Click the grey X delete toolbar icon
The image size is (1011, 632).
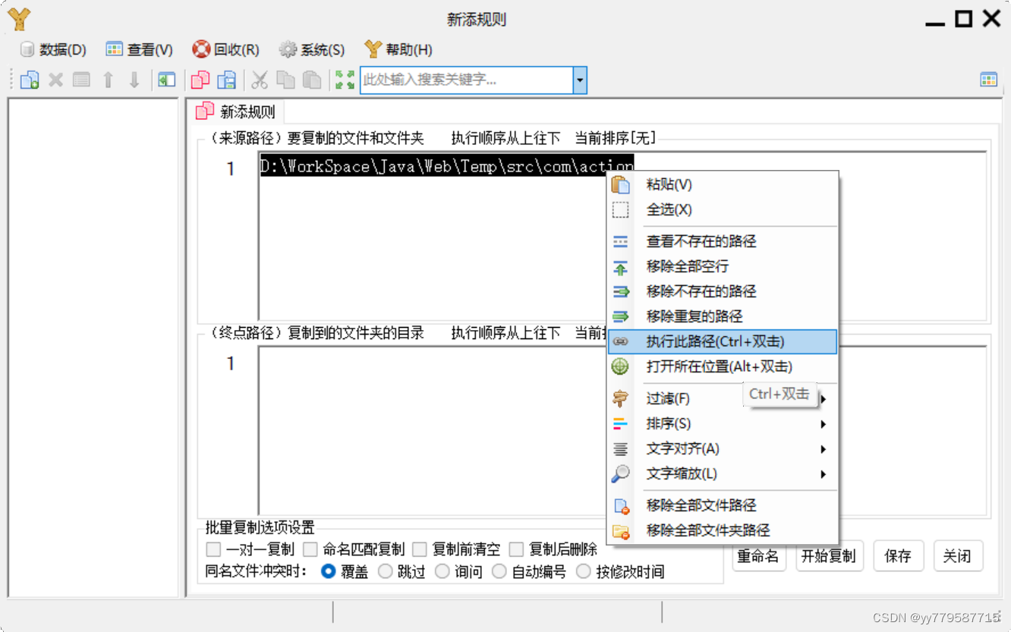(x=55, y=80)
